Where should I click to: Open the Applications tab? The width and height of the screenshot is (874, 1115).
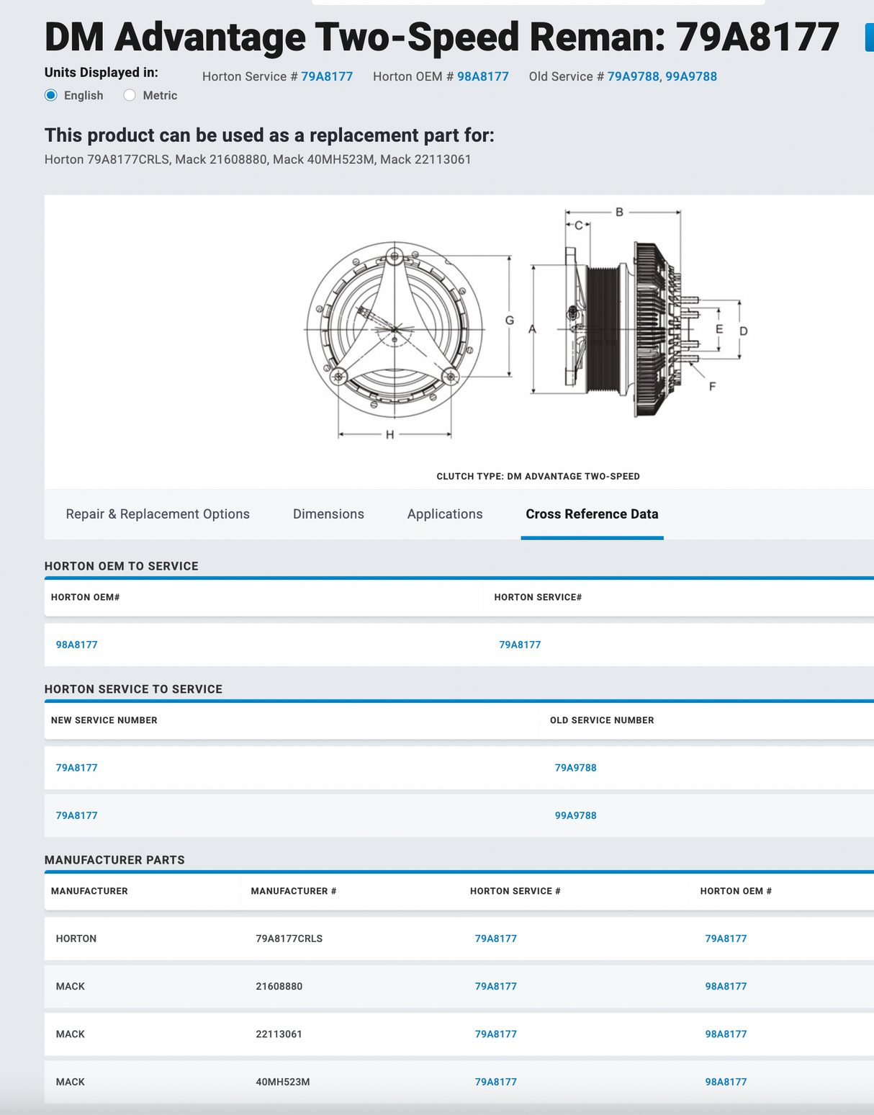point(445,514)
